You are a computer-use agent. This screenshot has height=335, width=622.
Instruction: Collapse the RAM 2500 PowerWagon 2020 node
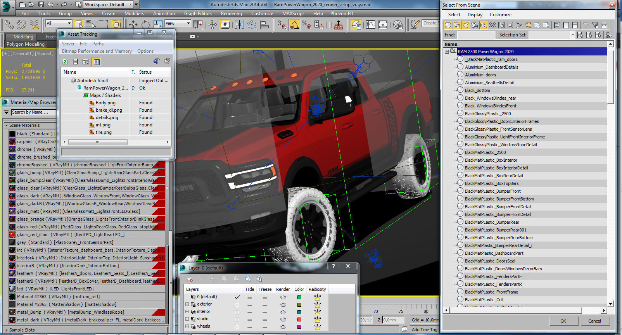tap(447, 51)
